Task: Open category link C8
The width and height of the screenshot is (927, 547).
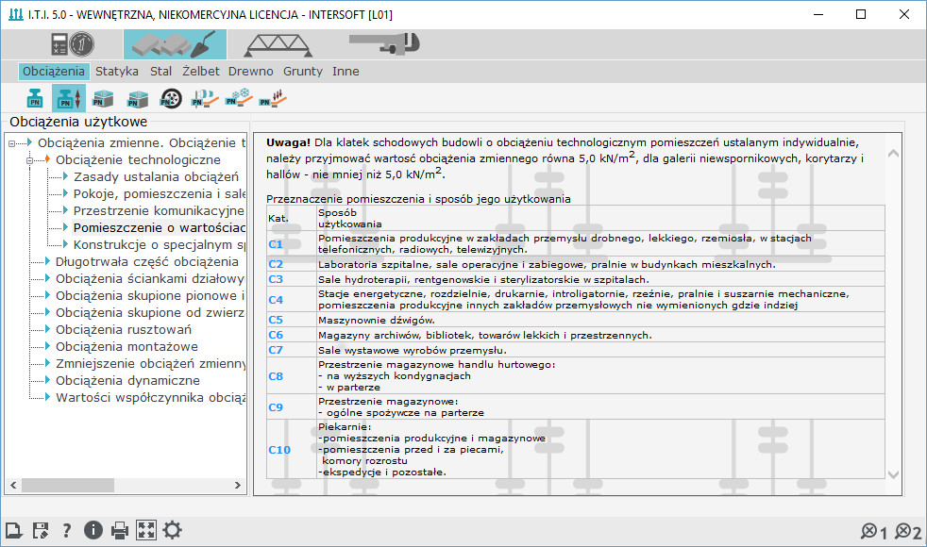Action: click(276, 376)
